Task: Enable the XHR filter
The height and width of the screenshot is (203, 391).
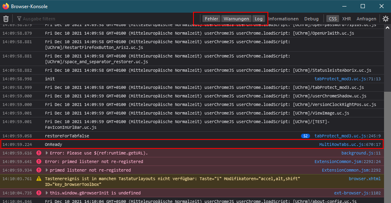Action: point(346,19)
